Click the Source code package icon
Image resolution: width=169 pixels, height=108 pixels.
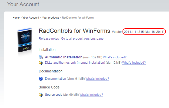(x=41, y=95)
